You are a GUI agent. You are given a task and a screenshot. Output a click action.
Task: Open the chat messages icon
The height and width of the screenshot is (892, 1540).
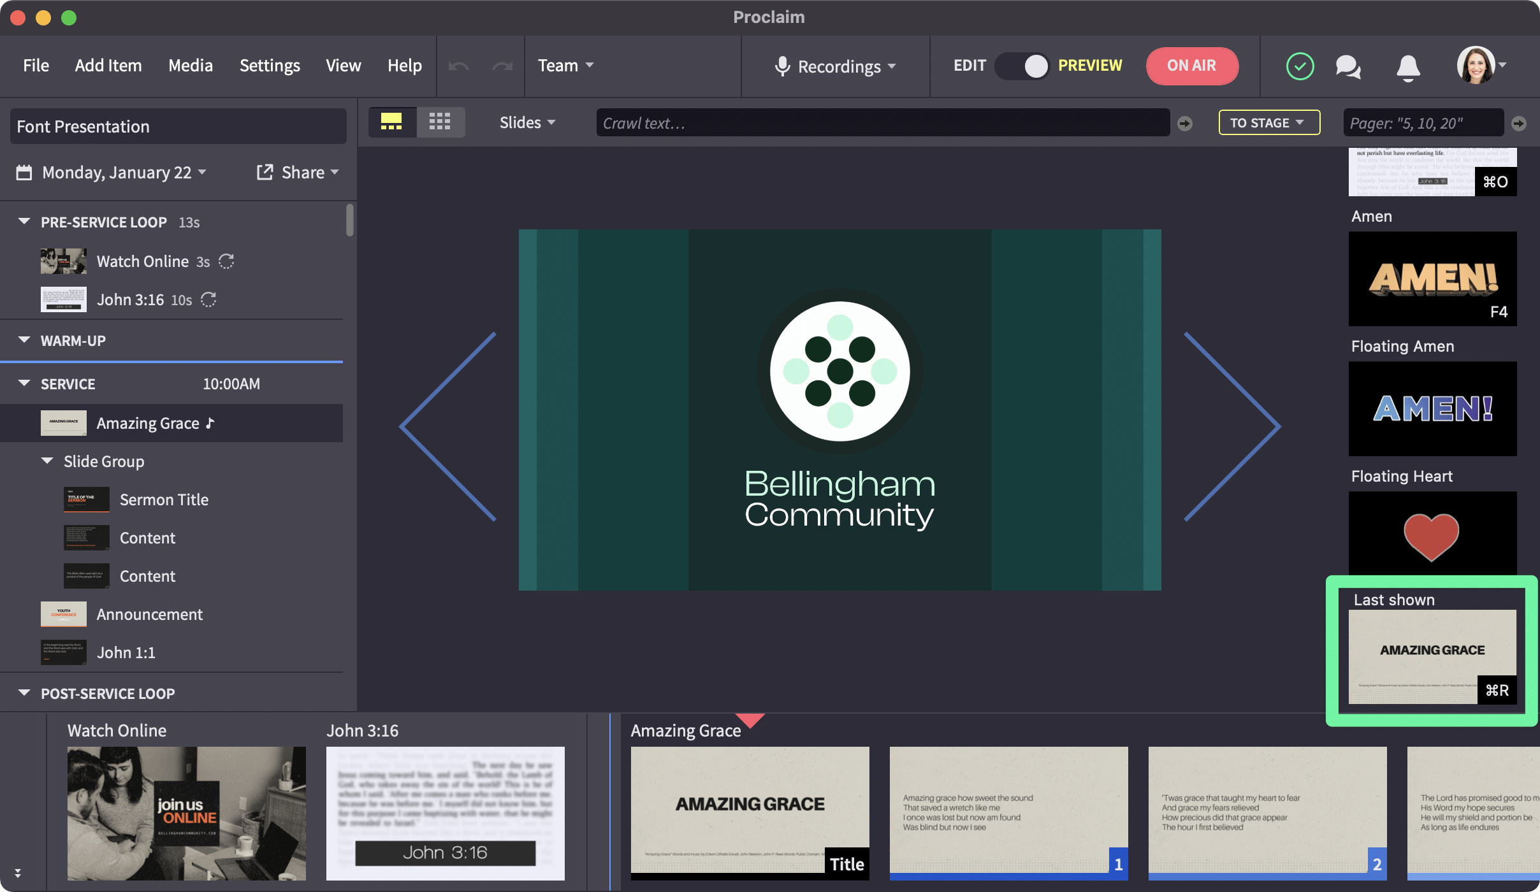1348,66
